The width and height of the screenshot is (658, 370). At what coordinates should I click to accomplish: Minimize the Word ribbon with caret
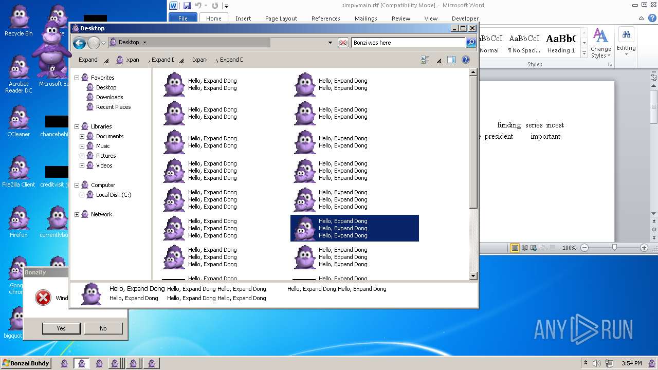click(x=641, y=18)
